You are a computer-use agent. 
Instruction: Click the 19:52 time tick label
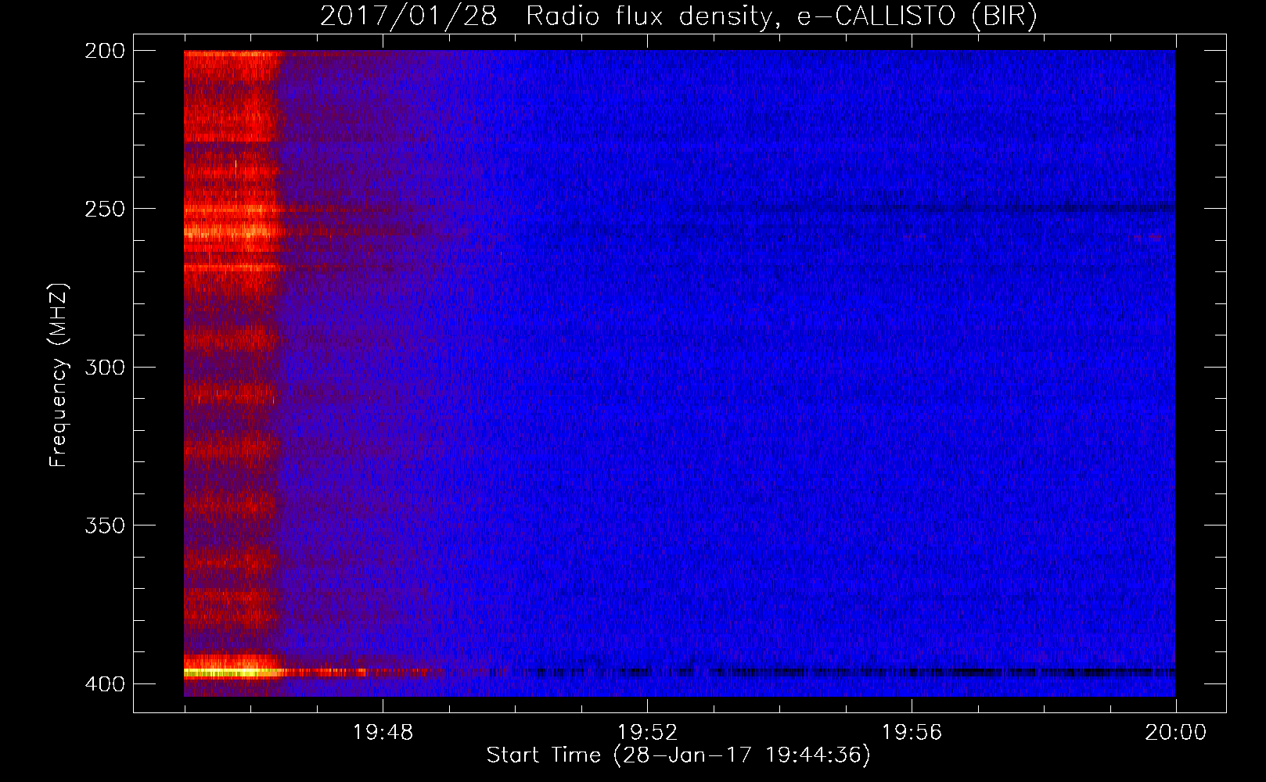pos(647,733)
